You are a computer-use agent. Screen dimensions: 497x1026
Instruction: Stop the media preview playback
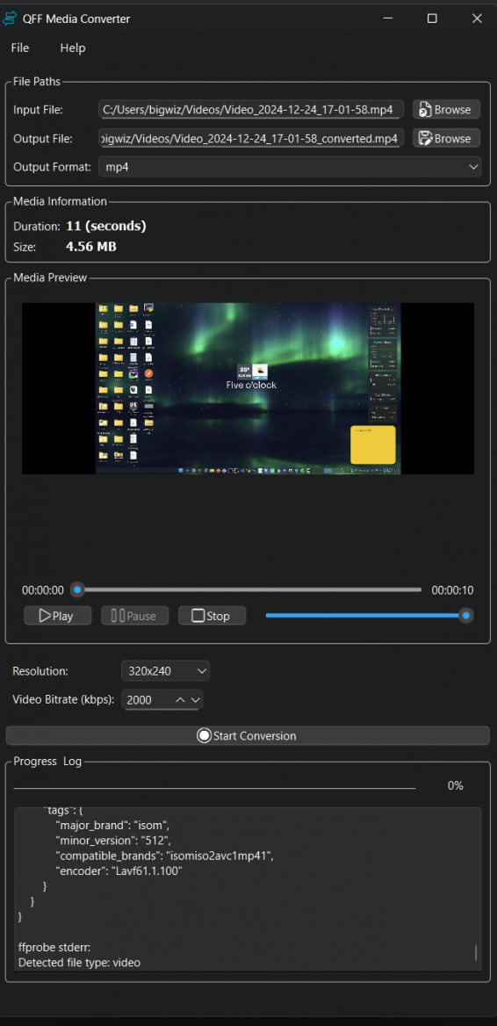tap(212, 616)
